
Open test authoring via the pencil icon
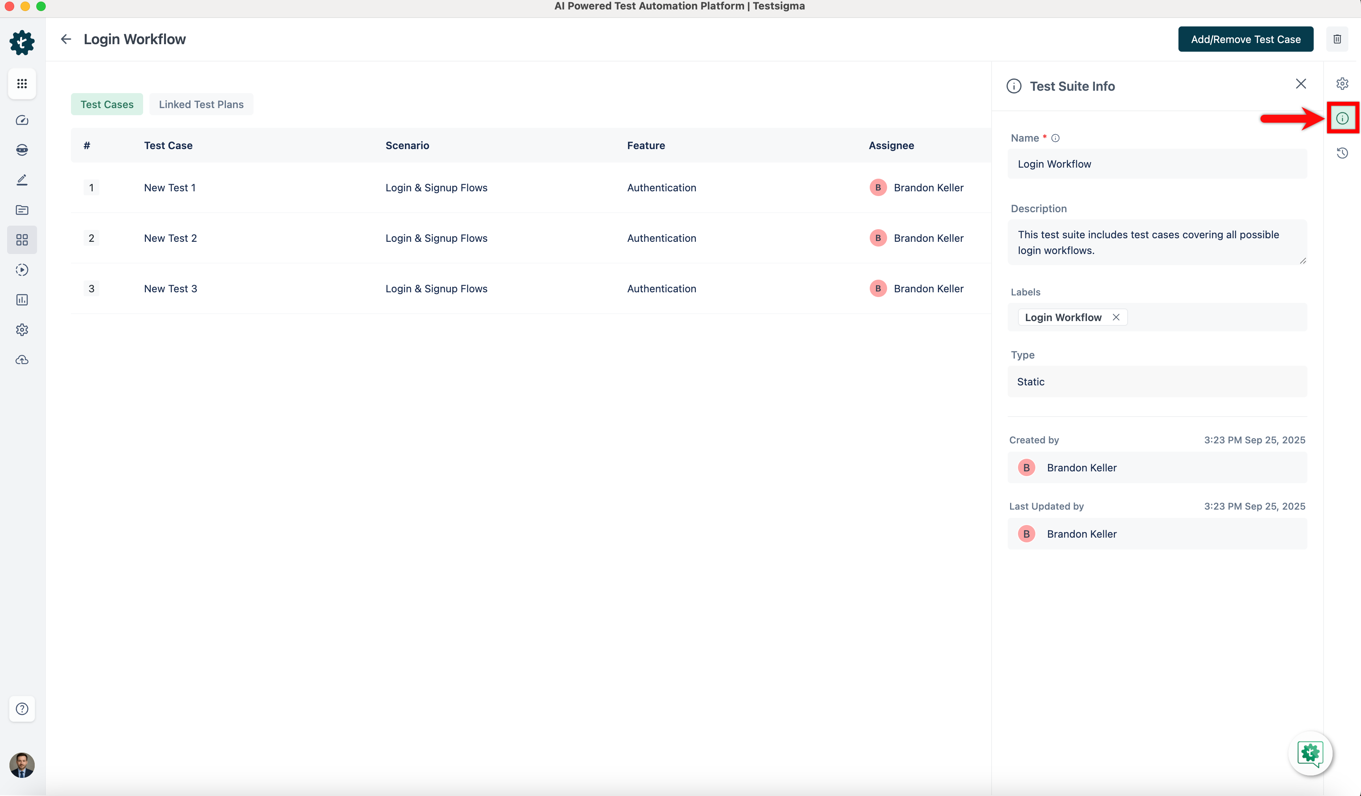22,179
